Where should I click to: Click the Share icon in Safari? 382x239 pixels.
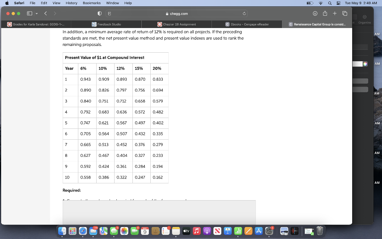325,13
